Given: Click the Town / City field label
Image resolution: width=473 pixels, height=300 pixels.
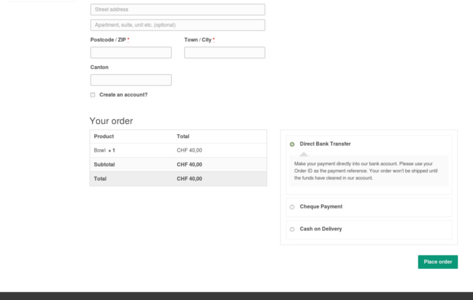Looking at the screenshot, I should (198, 40).
